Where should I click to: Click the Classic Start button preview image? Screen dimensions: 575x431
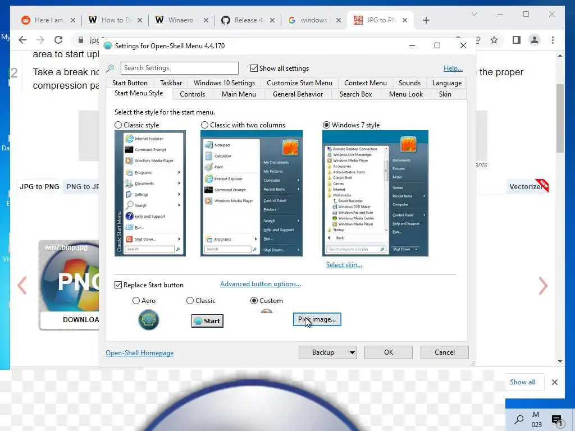click(x=207, y=321)
